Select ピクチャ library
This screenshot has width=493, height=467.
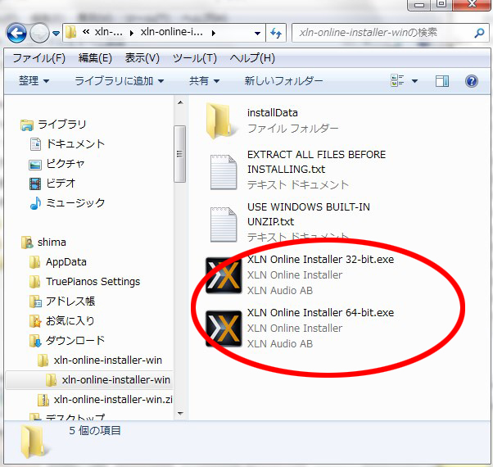(66, 163)
